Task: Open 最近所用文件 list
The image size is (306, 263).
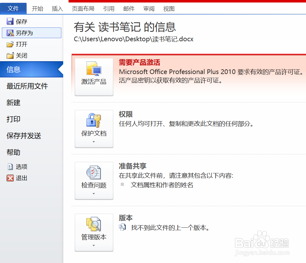Action: coord(27,86)
